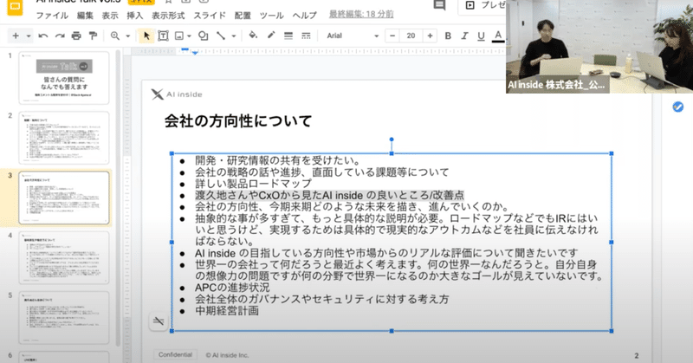This screenshot has width=693, height=363.
Task: Click the highlighted 渡久地さんやCxO bullet line
Action: pyautogui.click(x=329, y=195)
